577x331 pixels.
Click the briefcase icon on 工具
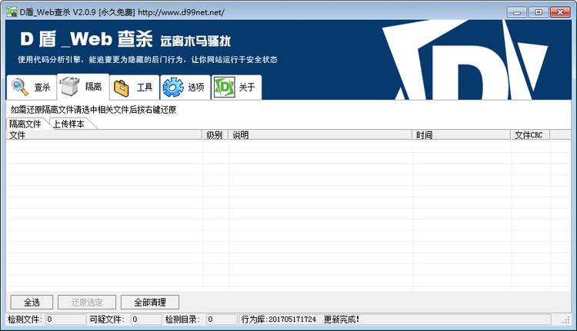[x=122, y=88]
